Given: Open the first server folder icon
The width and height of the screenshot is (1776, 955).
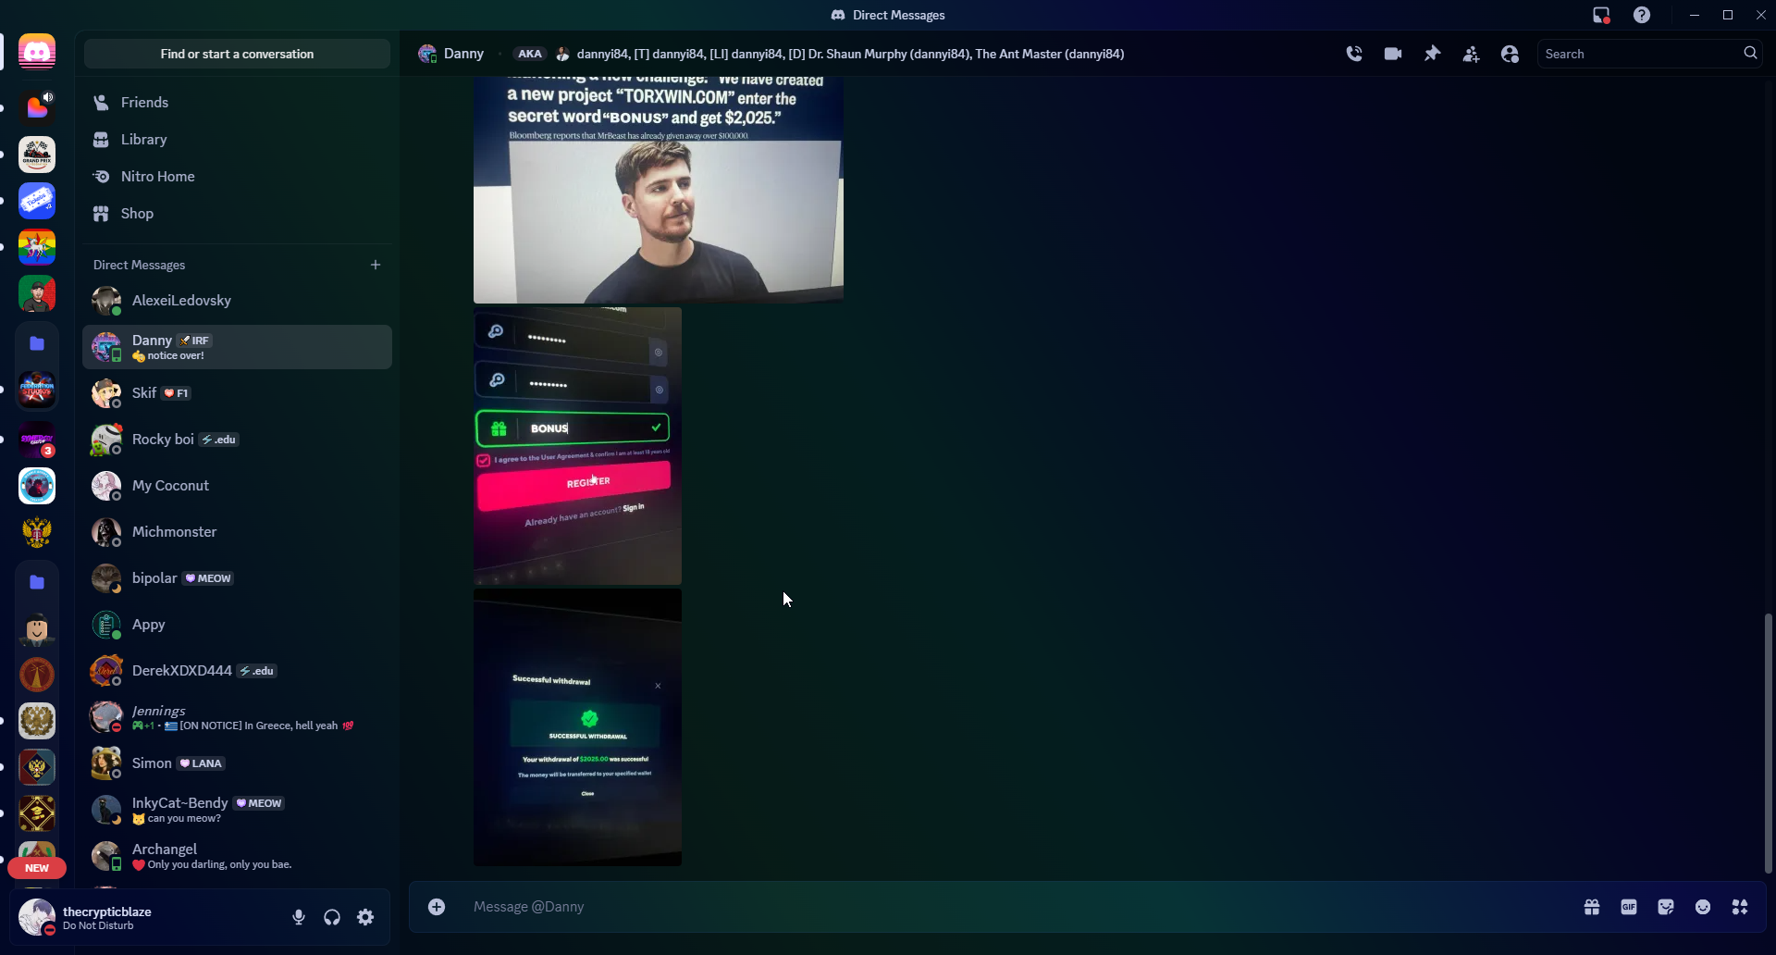Looking at the screenshot, I should [x=37, y=343].
